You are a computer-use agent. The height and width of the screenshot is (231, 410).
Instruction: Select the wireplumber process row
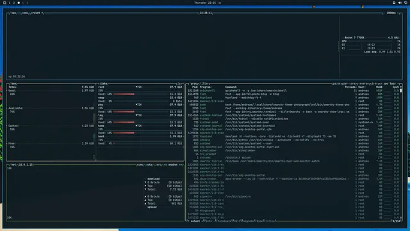[x=293, y=151]
